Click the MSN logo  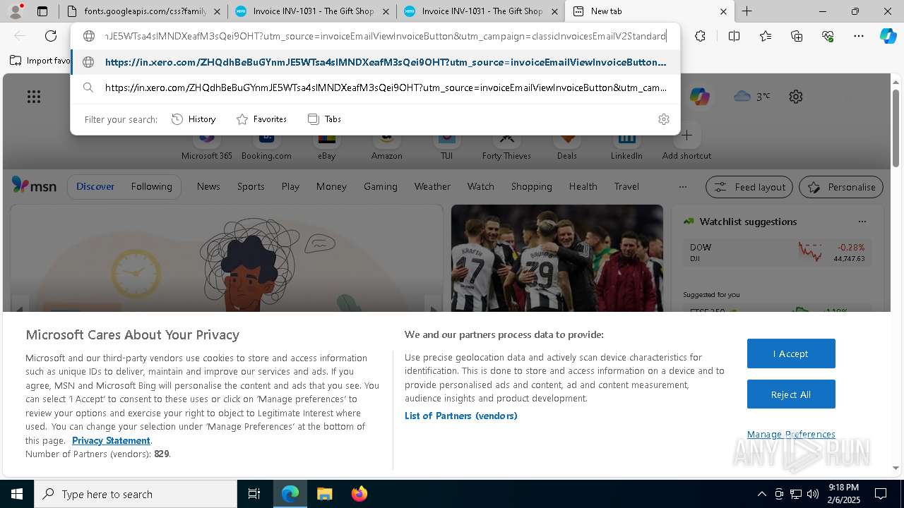[34, 186]
